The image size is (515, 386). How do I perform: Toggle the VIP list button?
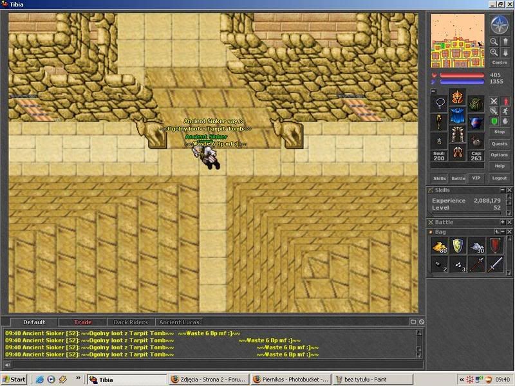[476, 178]
